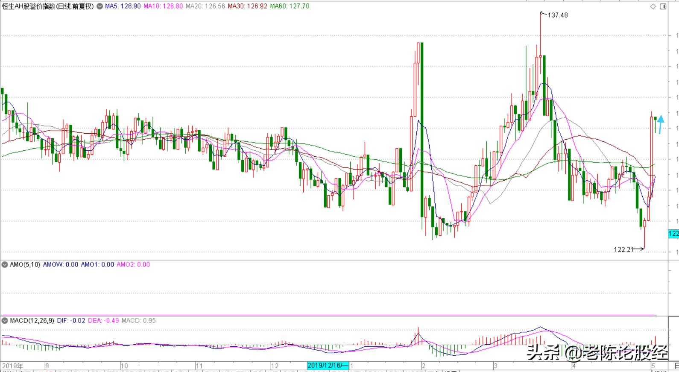
Task: Select the MA20: 126.56 label
Action: [205, 6]
